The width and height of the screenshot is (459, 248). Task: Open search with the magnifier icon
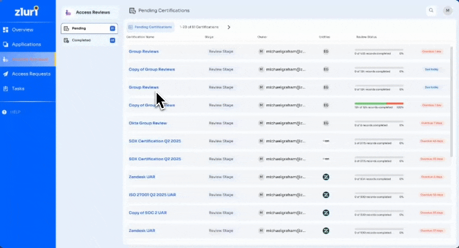[x=431, y=10]
